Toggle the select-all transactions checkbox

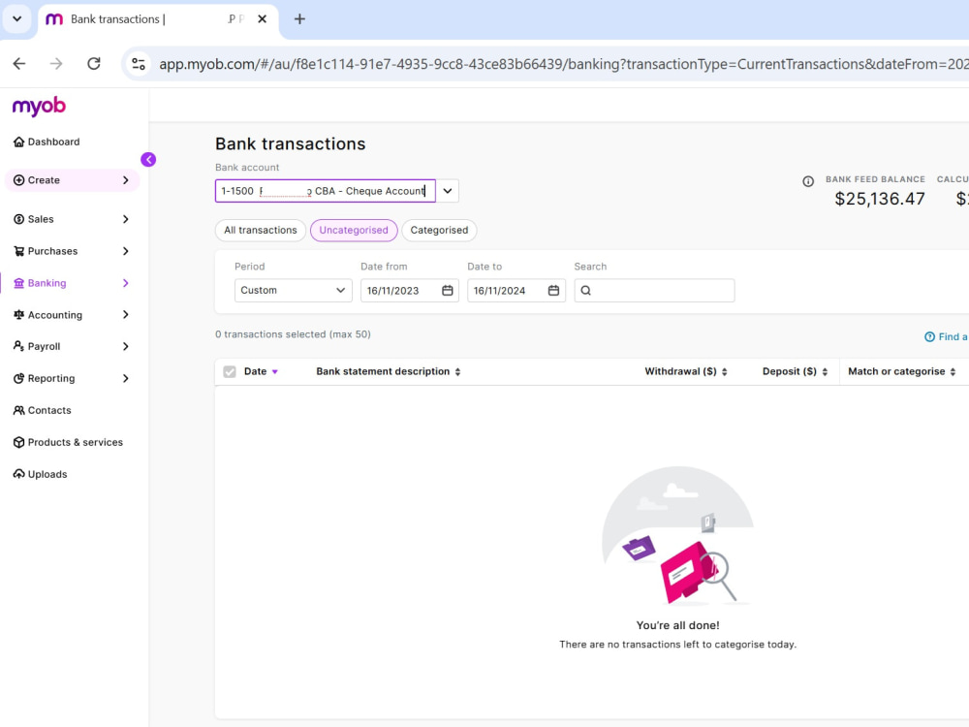coord(230,371)
